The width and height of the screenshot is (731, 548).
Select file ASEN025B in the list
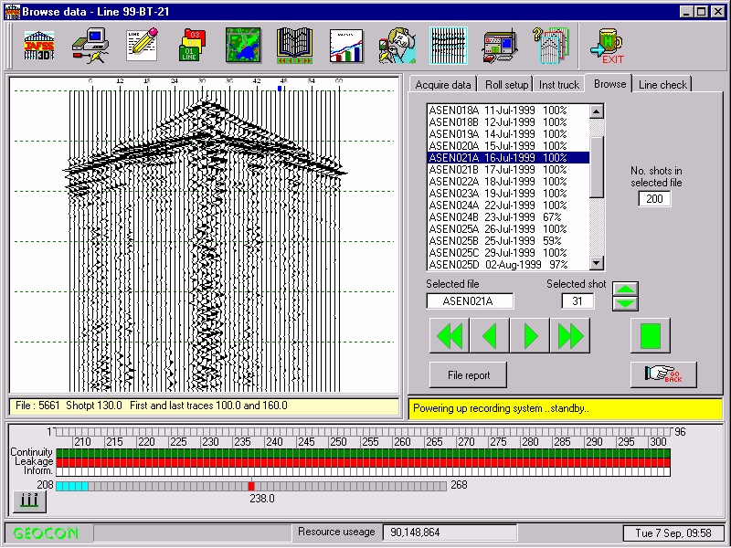pos(508,241)
